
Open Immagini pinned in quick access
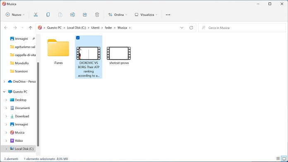click(x=19, y=38)
